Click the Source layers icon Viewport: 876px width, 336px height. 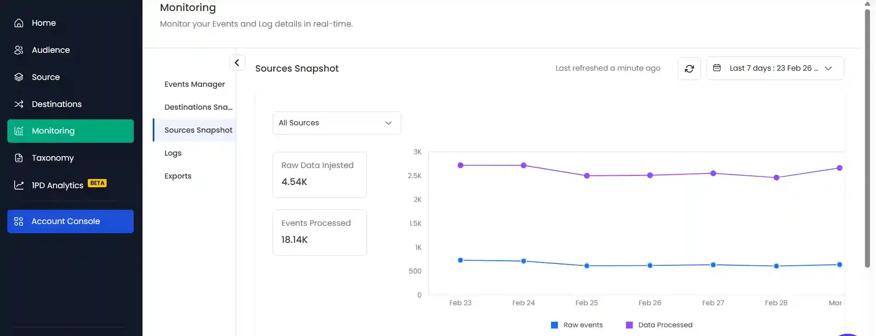[19, 77]
